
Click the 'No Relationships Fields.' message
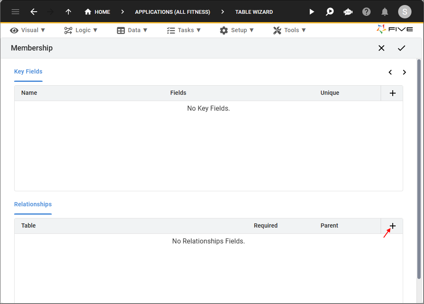[208, 241]
